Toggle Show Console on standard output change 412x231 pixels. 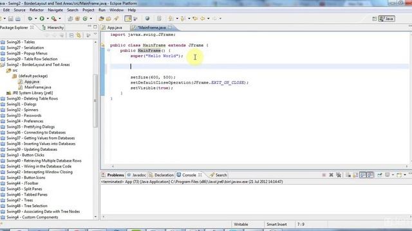[x=363, y=175]
